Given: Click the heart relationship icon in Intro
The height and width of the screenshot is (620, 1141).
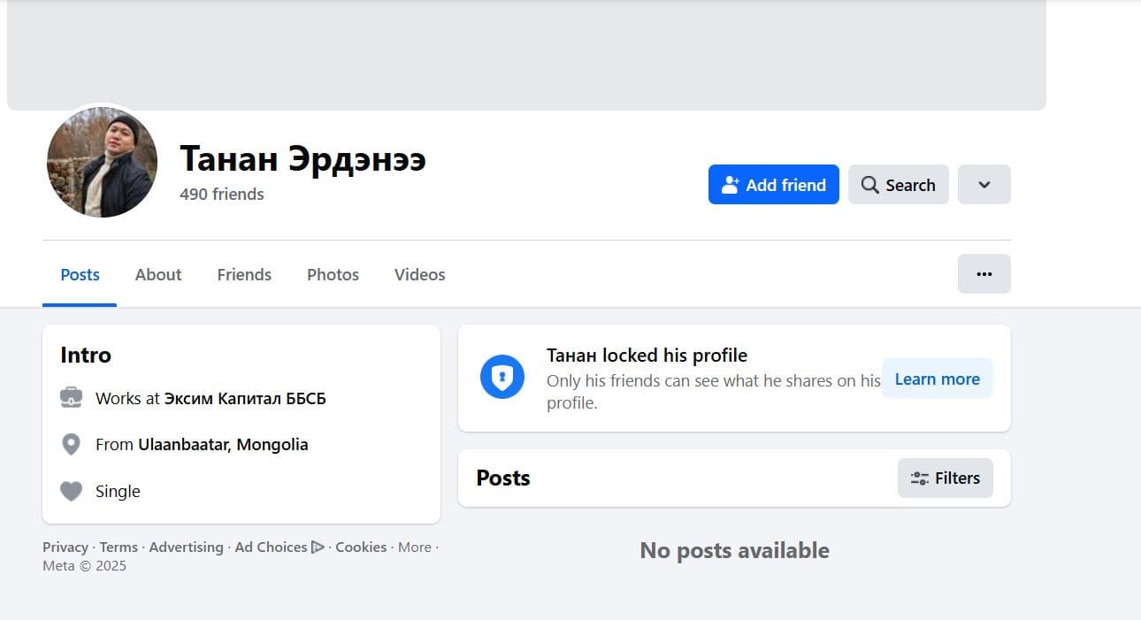Looking at the screenshot, I should click(x=71, y=491).
